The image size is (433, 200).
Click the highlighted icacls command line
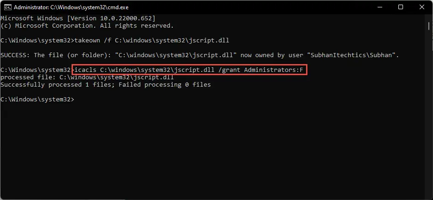[x=189, y=70]
